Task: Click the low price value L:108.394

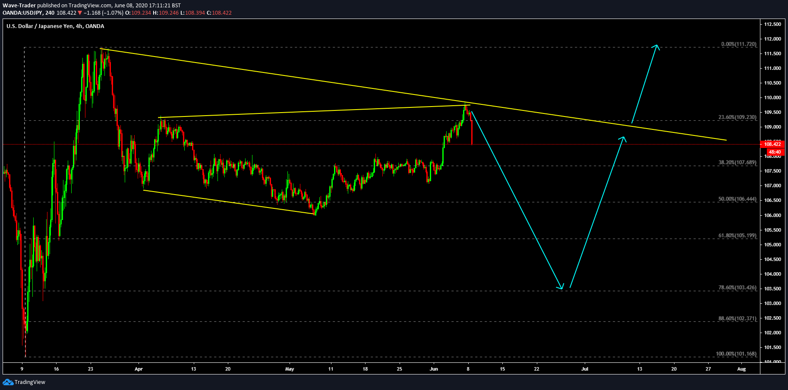Action: pyautogui.click(x=192, y=13)
